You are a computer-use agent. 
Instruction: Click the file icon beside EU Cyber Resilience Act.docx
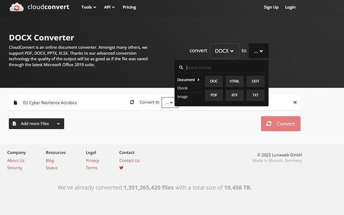click(15, 103)
